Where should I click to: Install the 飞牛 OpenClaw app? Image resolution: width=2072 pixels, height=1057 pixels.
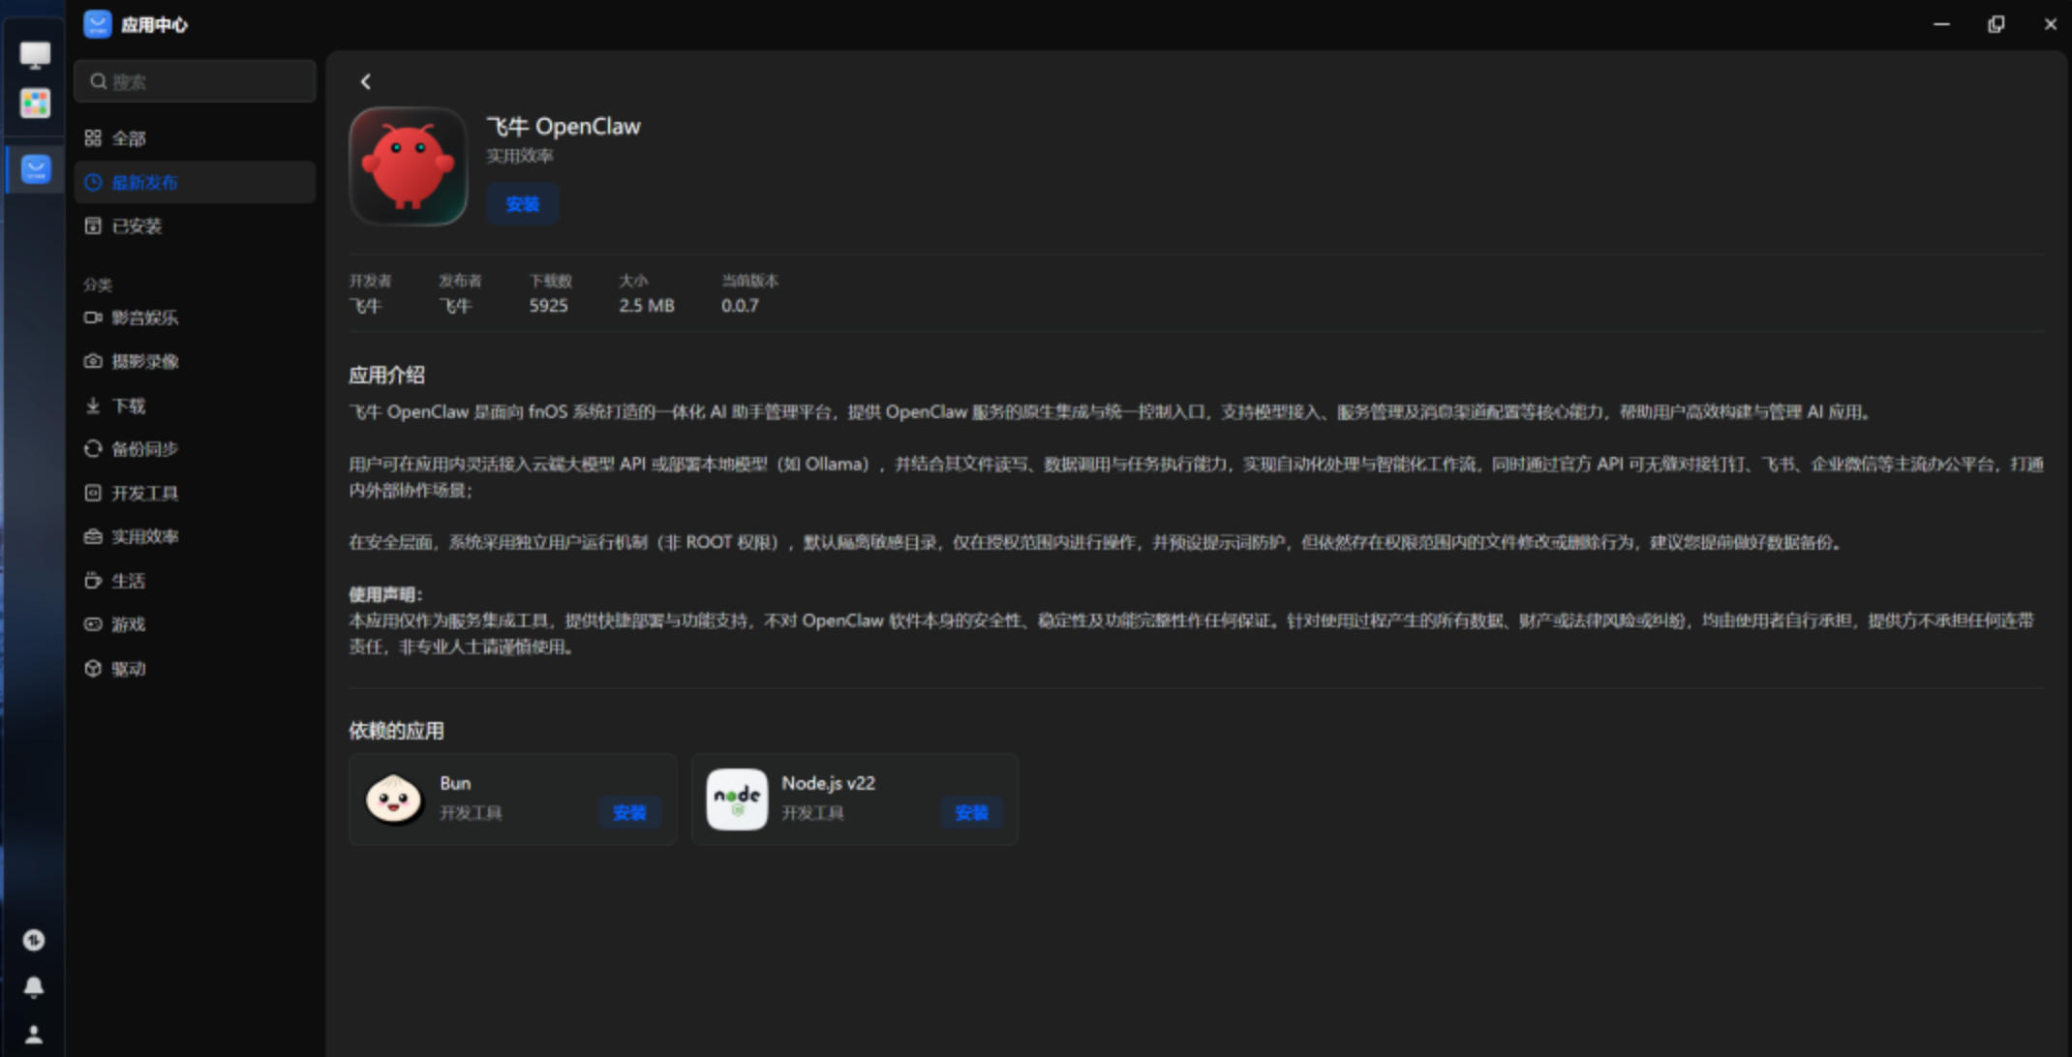[523, 203]
